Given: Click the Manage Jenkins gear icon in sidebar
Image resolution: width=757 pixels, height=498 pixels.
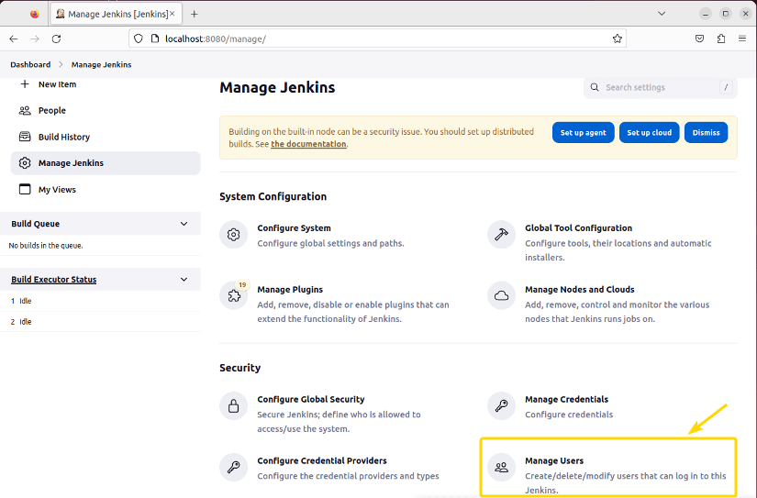Looking at the screenshot, I should pos(25,163).
